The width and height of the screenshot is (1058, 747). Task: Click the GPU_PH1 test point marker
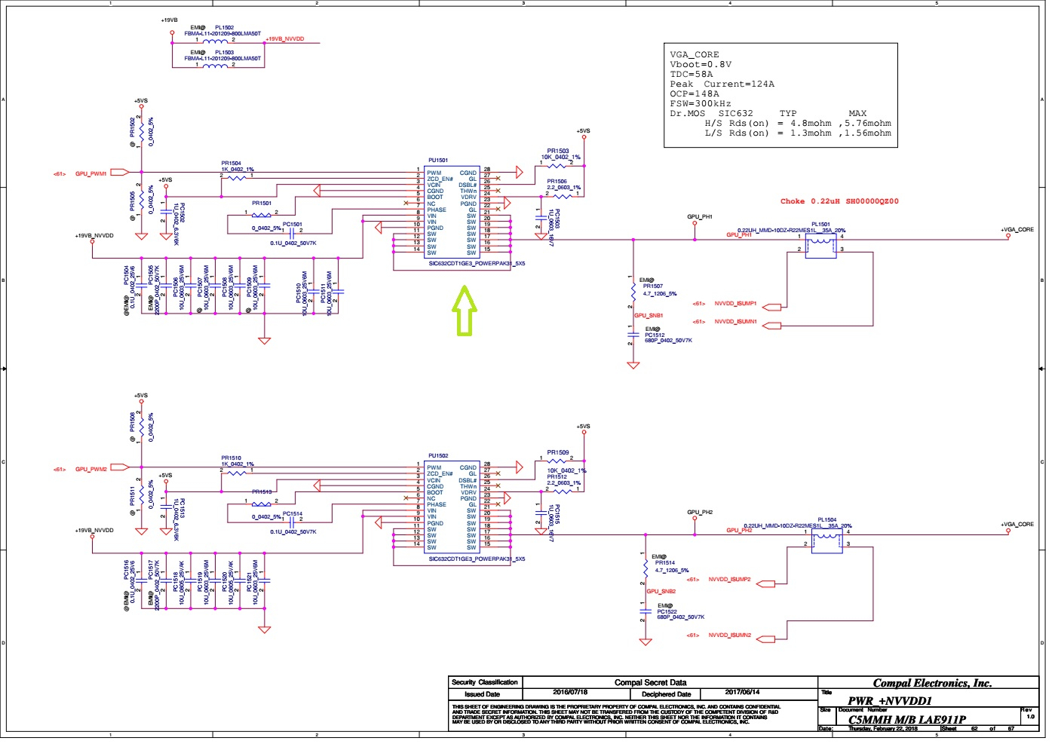coord(695,224)
